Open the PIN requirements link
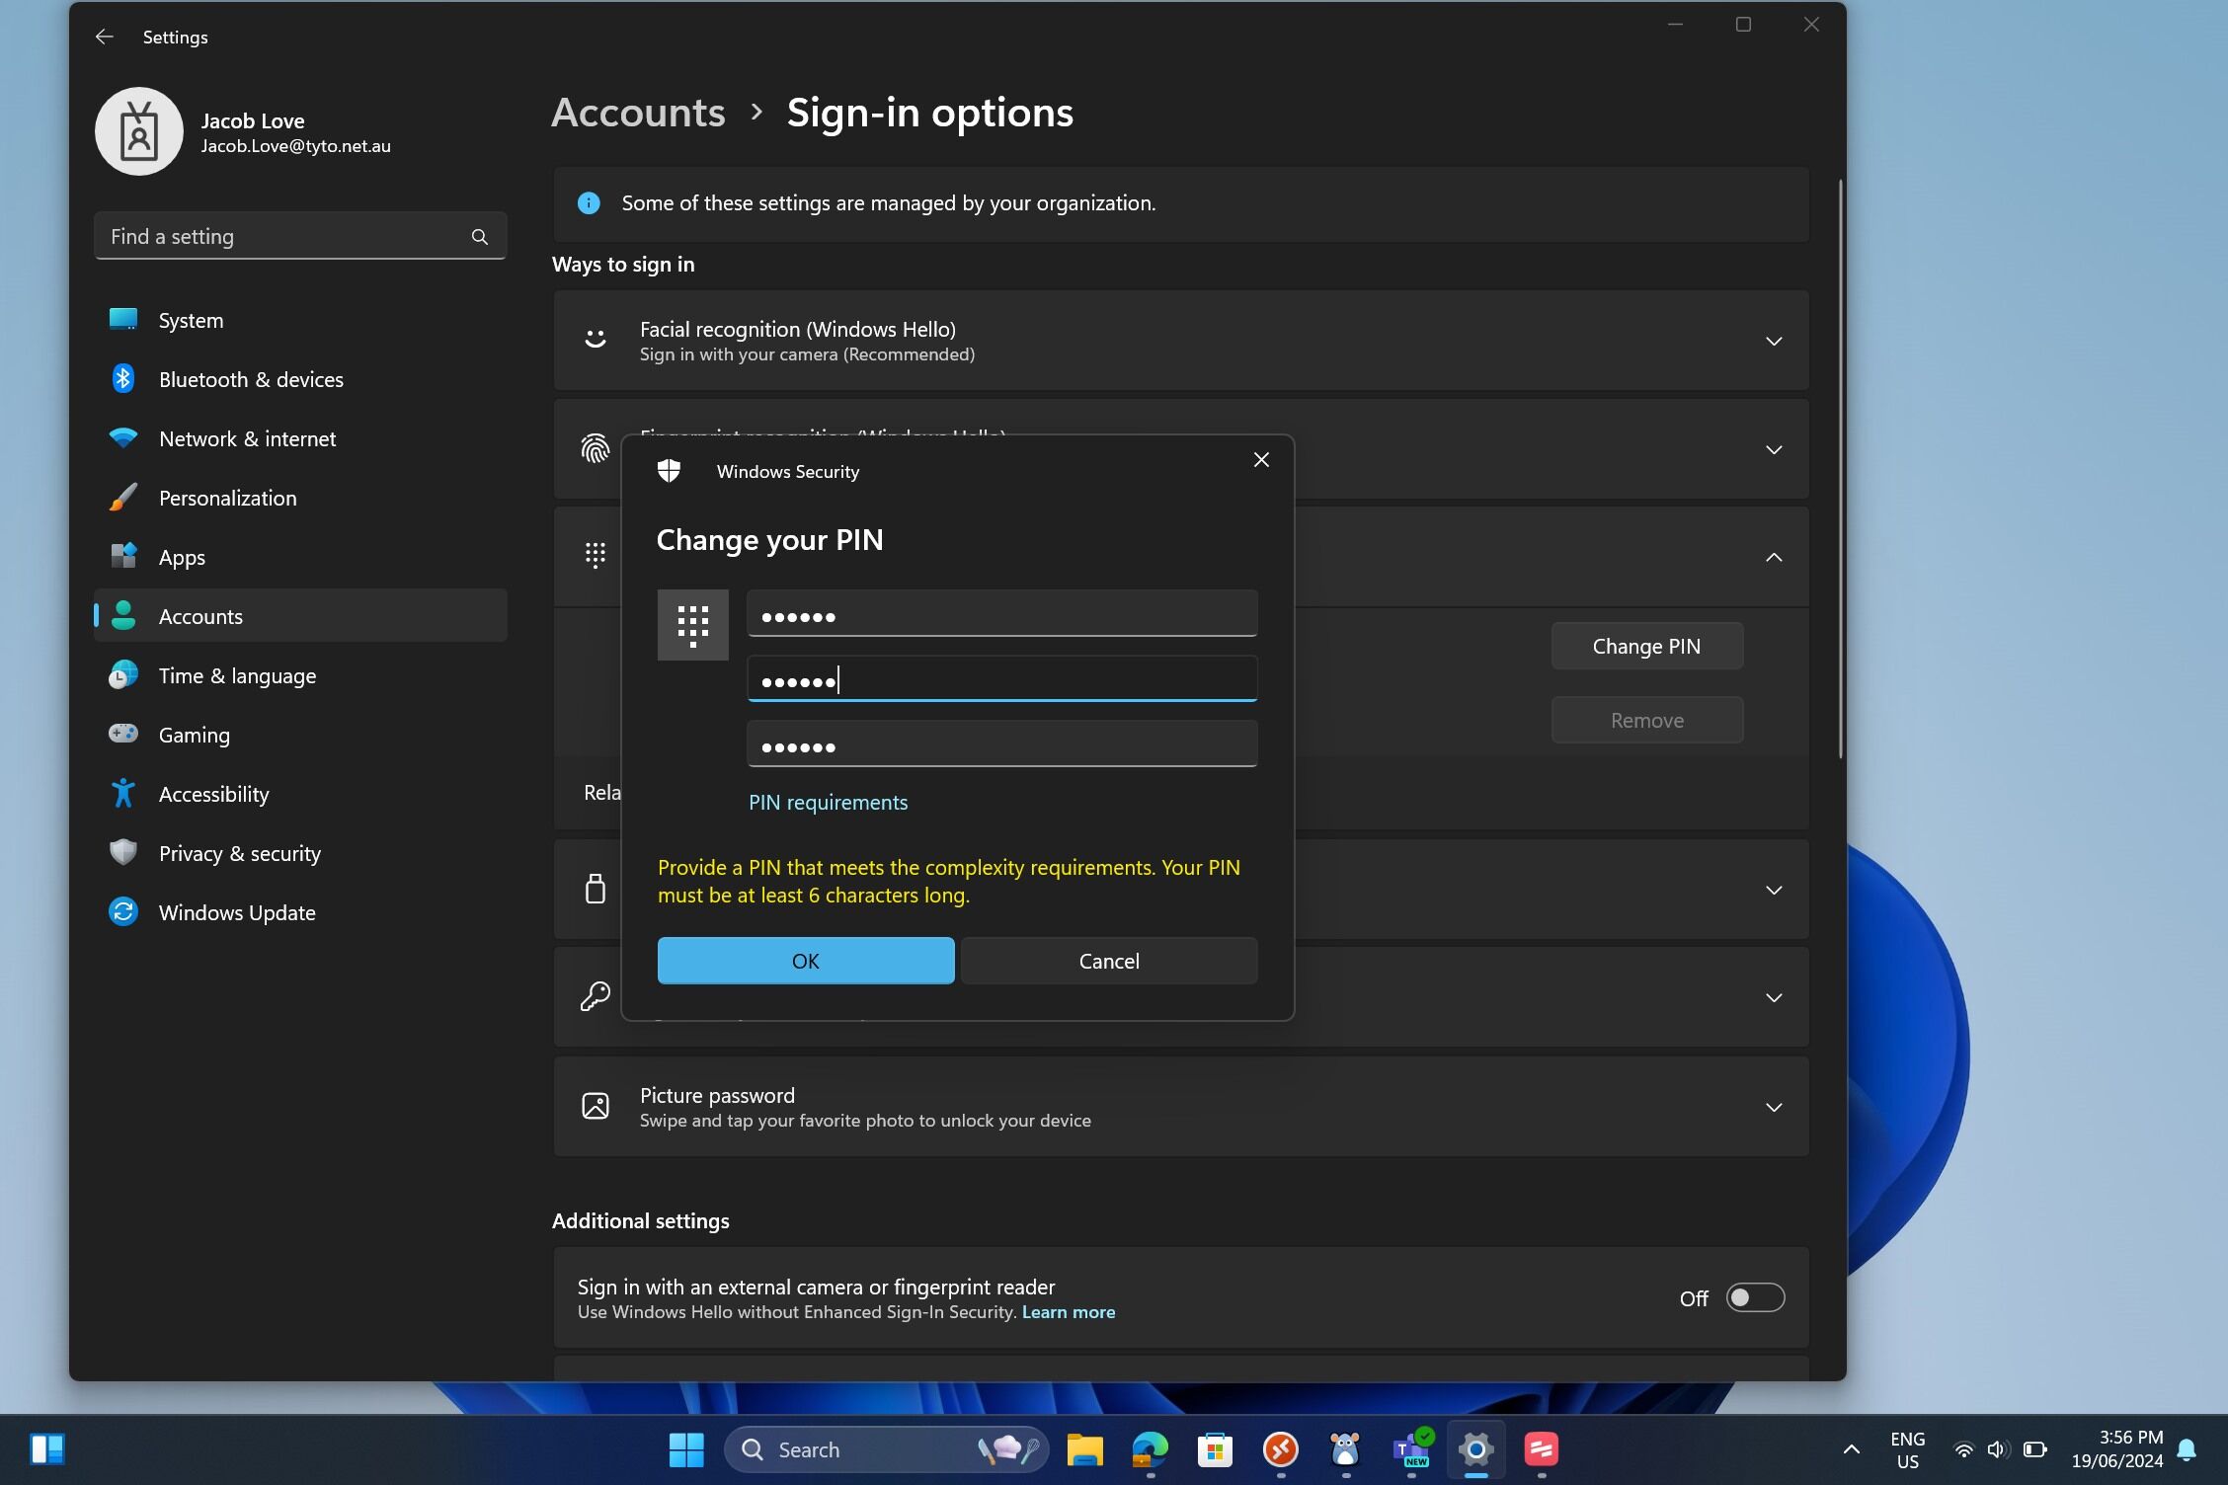Image resolution: width=2228 pixels, height=1485 pixels. (x=828, y=803)
